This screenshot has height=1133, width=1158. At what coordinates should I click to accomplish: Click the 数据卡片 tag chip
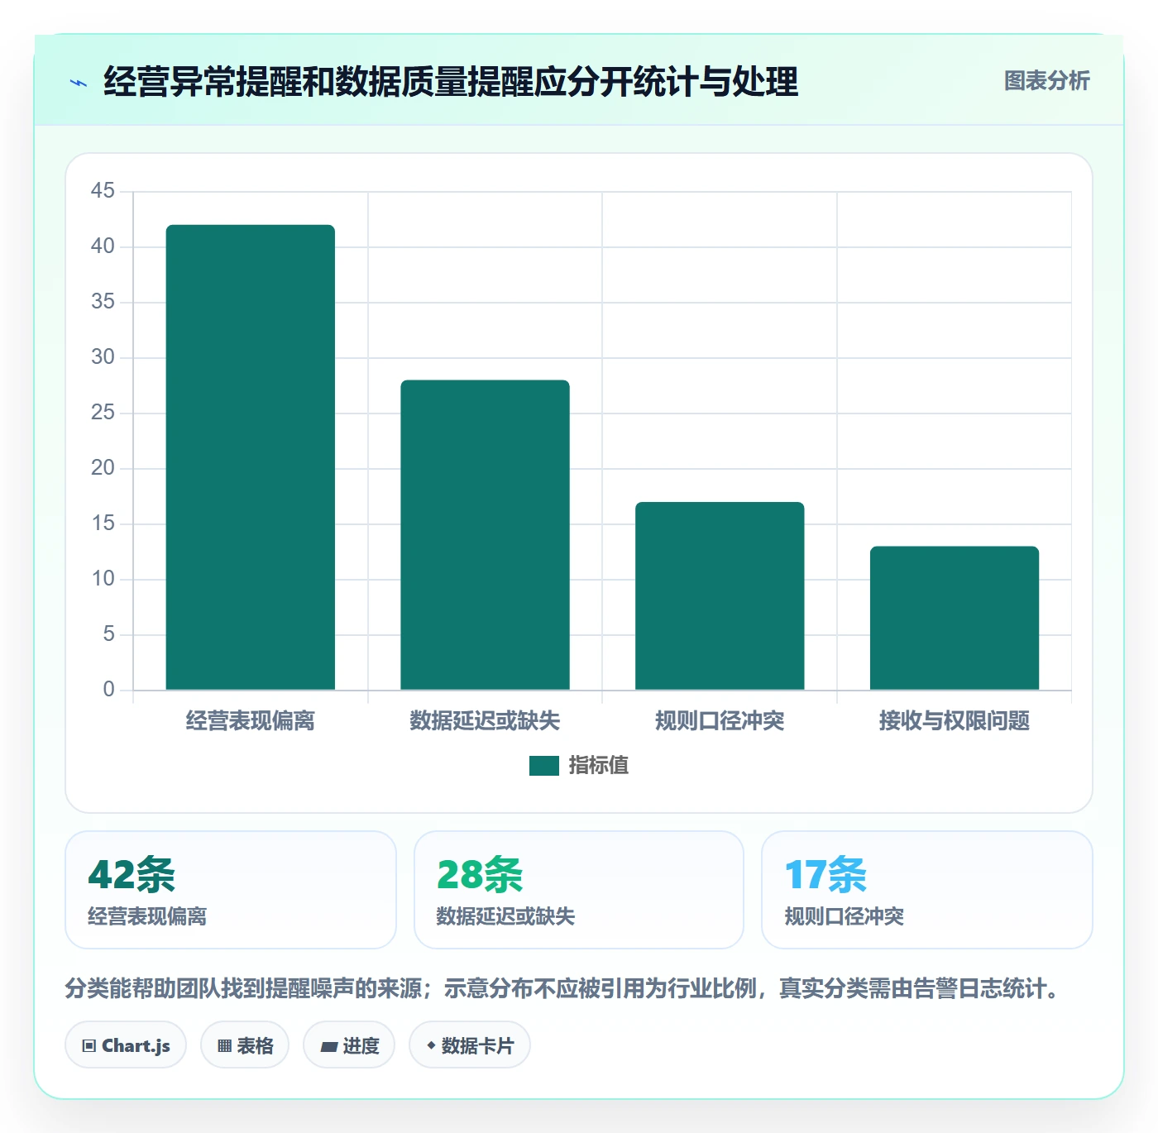coord(470,1045)
